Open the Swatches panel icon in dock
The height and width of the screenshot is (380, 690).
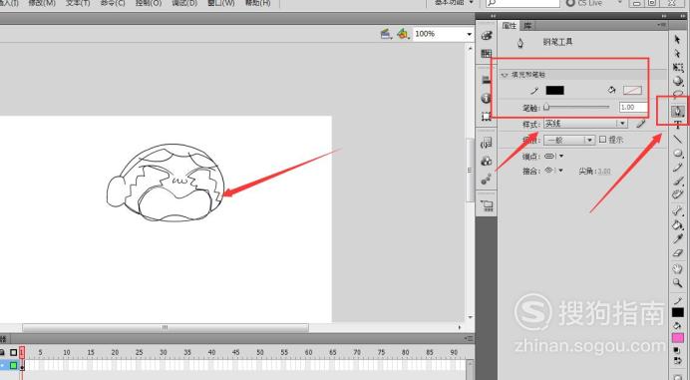point(487,53)
